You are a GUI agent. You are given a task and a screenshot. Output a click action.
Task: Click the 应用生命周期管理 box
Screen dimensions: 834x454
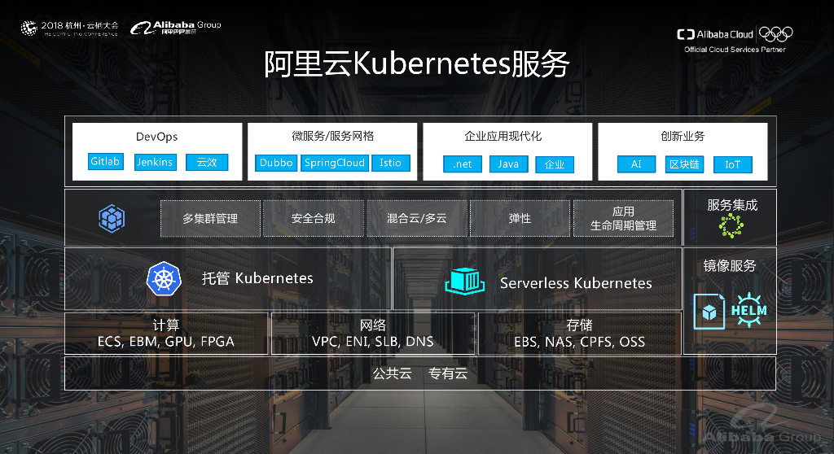623,219
